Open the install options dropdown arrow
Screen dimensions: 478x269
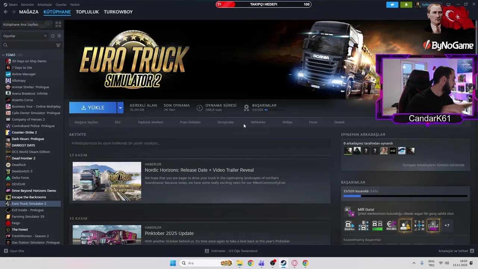click(x=120, y=108)
